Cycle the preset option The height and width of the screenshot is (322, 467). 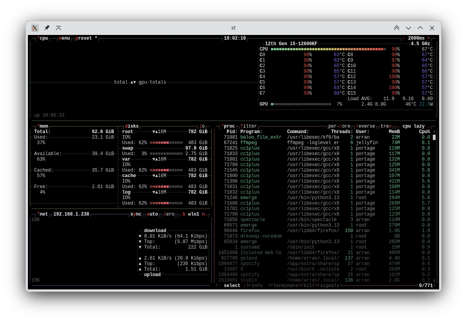tap(86, 38)
